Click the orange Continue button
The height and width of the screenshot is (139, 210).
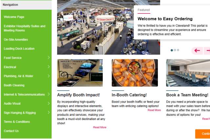pyautogui.click(x=202, y=134)
